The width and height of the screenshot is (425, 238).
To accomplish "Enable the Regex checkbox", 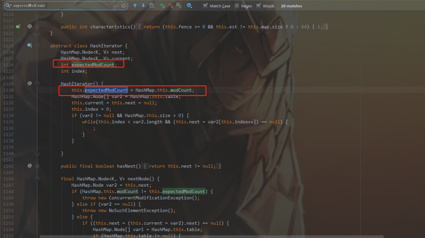I will pyautogui.click(x=237, y=6).
